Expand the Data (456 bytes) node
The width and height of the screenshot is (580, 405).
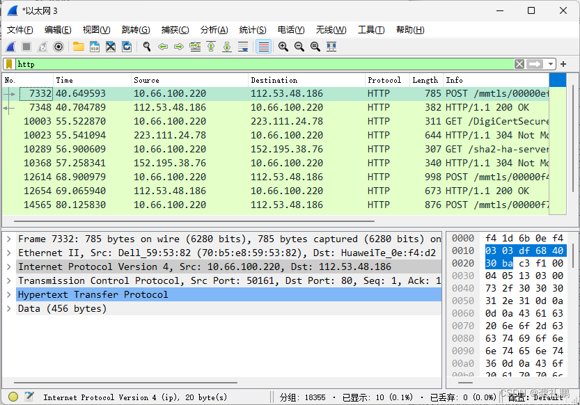point(9,308)
